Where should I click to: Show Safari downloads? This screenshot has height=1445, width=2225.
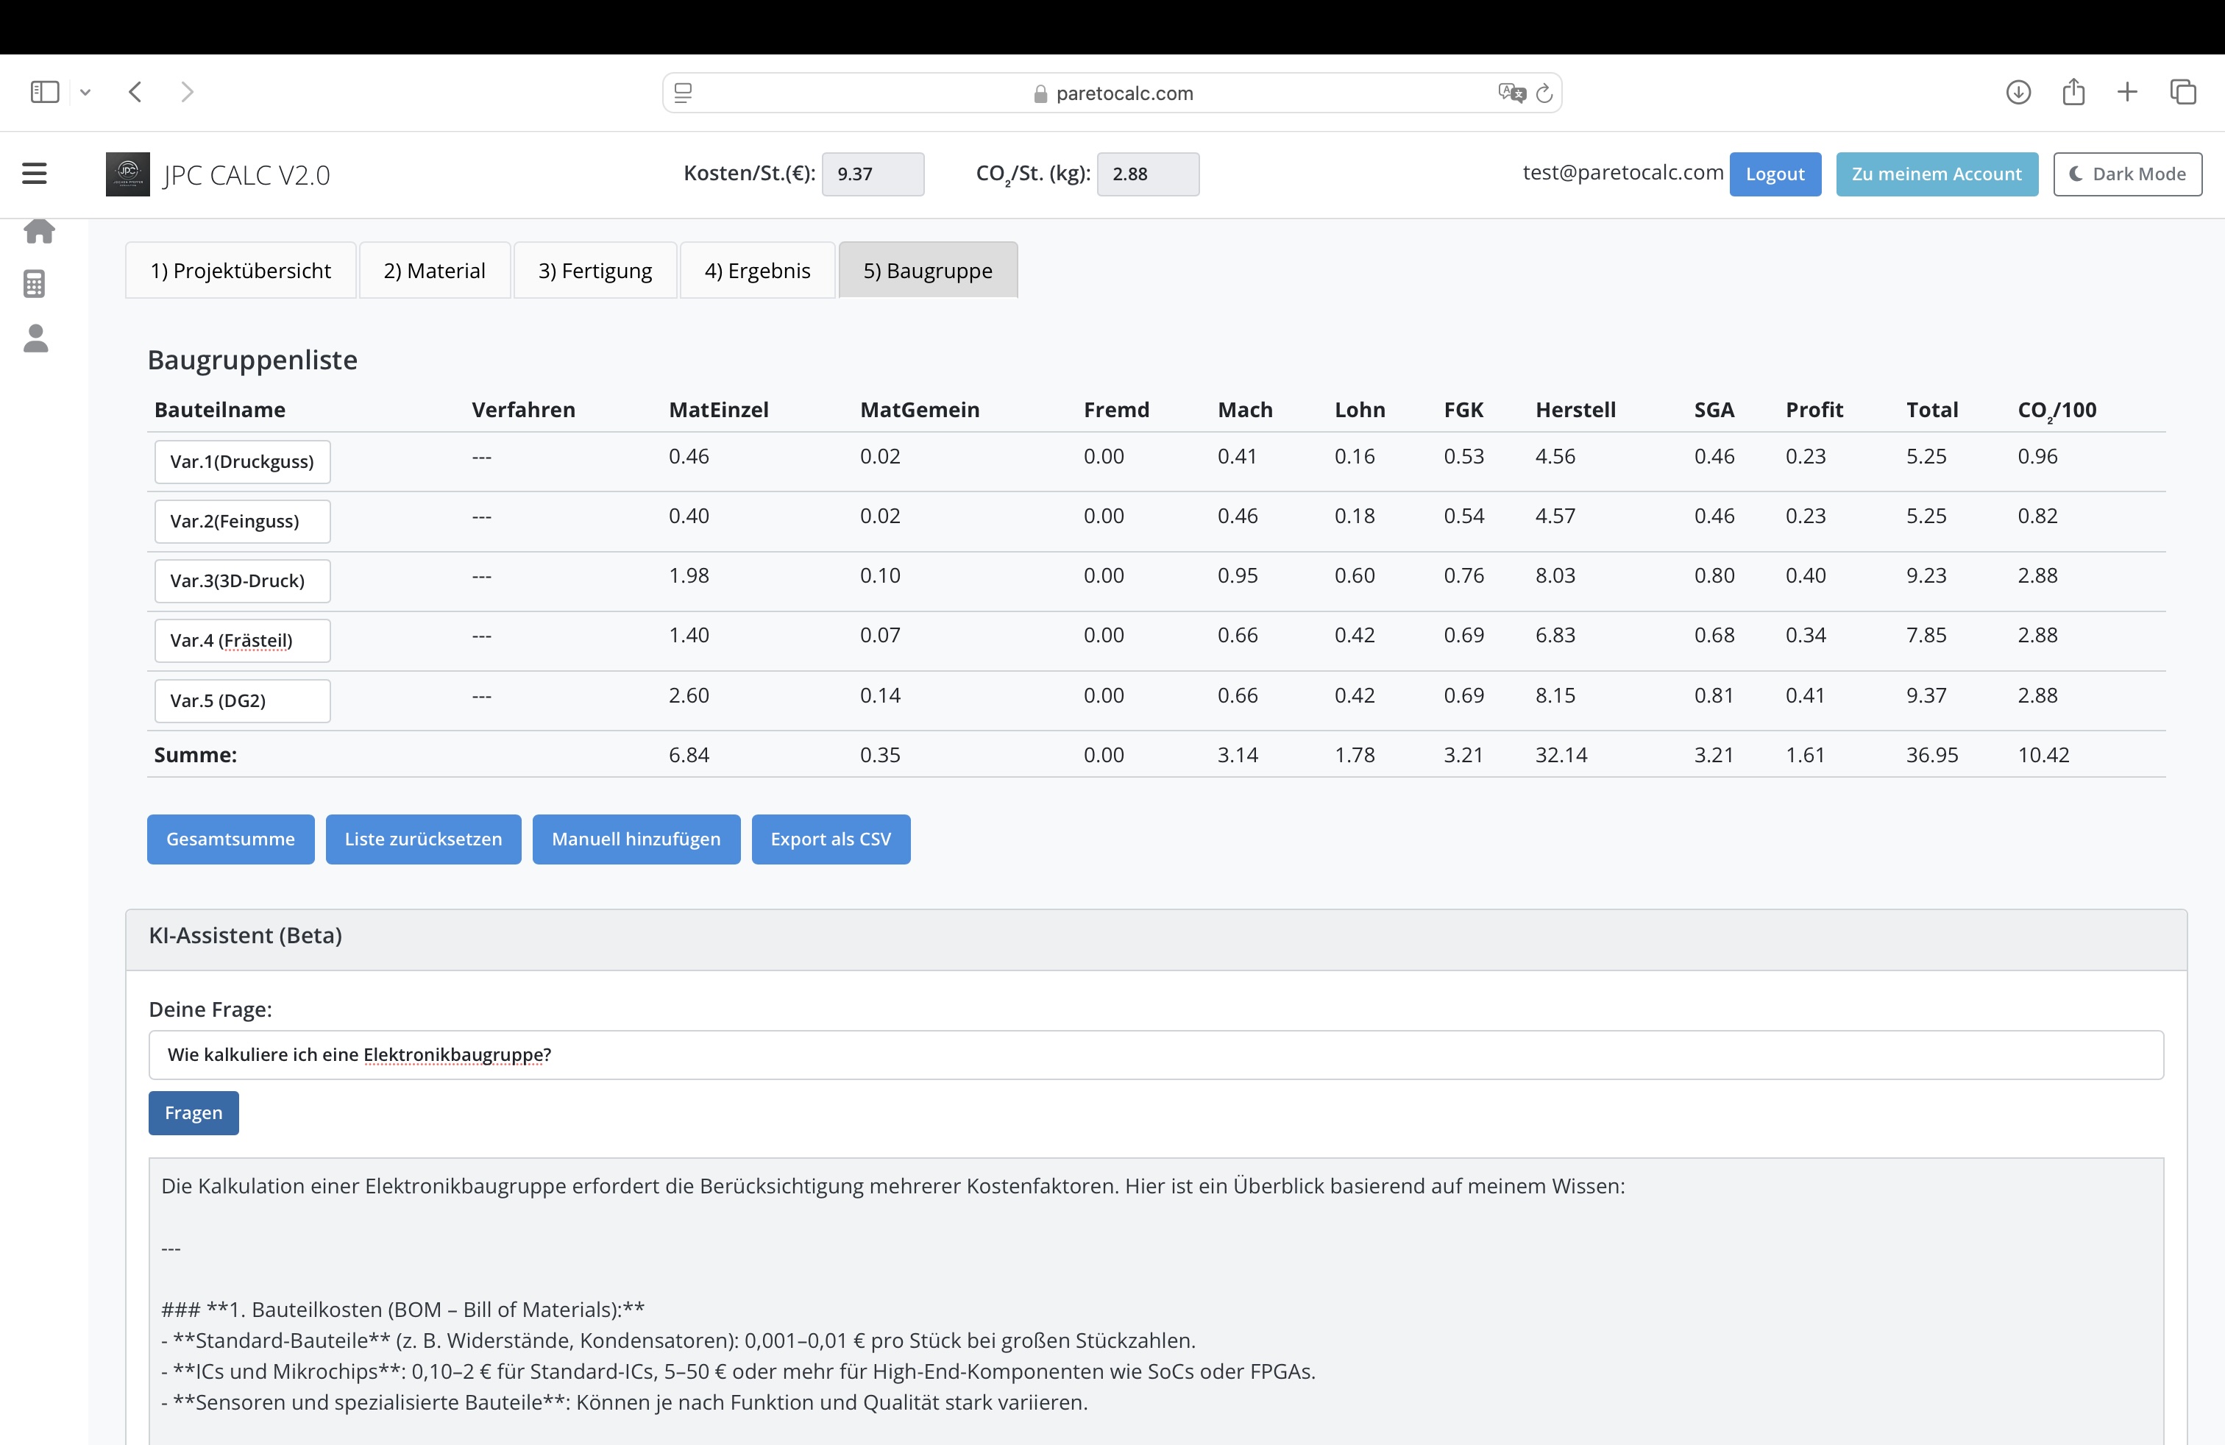(x=2018, y=91)
